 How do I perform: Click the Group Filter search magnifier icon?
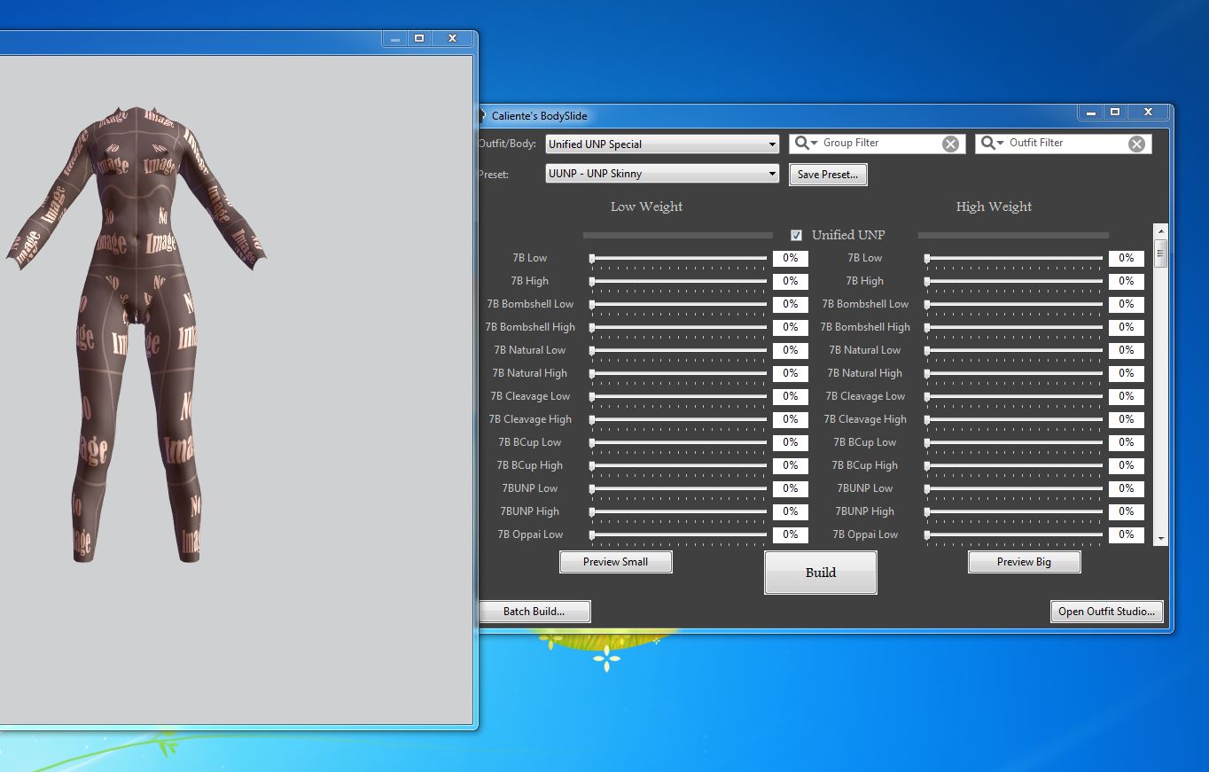[802, 144]
